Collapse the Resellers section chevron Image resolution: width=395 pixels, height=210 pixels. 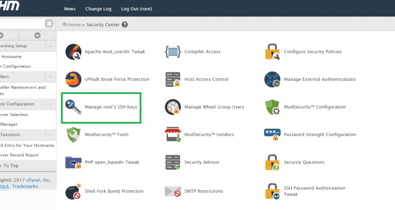coord(51,77)
